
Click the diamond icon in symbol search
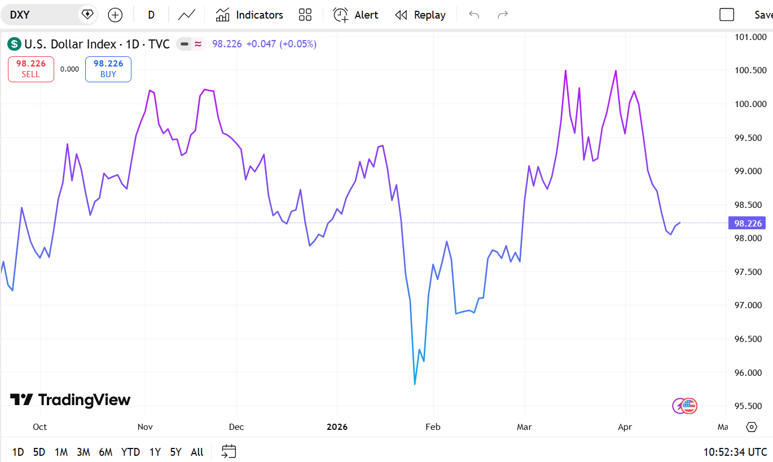pyautogui.click(x=87, y=15)
